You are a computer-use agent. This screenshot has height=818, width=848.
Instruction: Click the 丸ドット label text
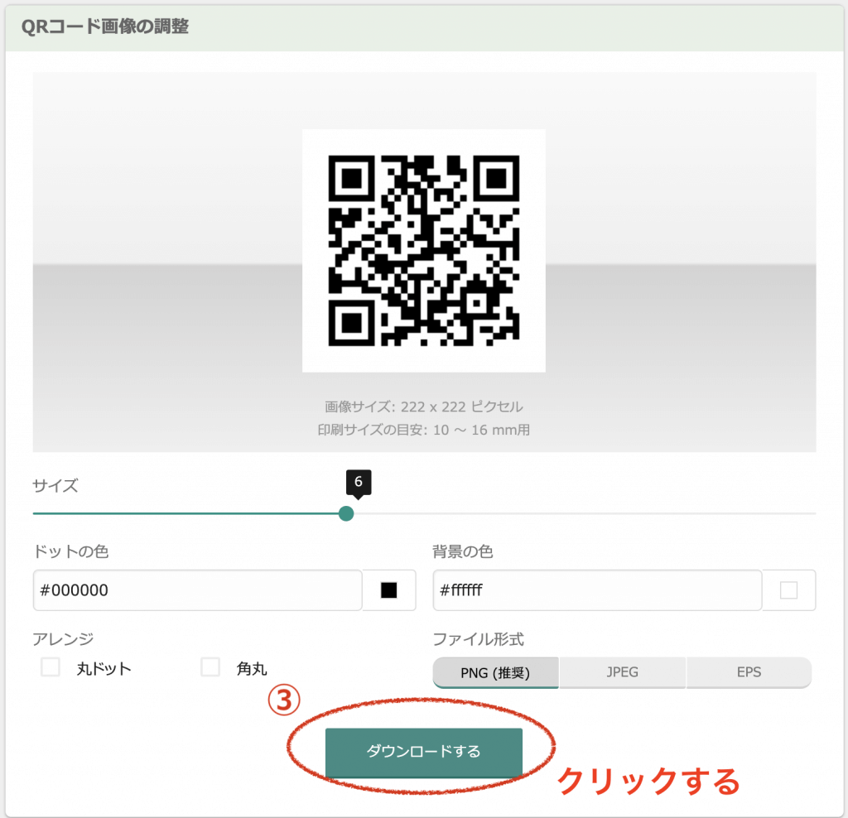coord(104,668)
